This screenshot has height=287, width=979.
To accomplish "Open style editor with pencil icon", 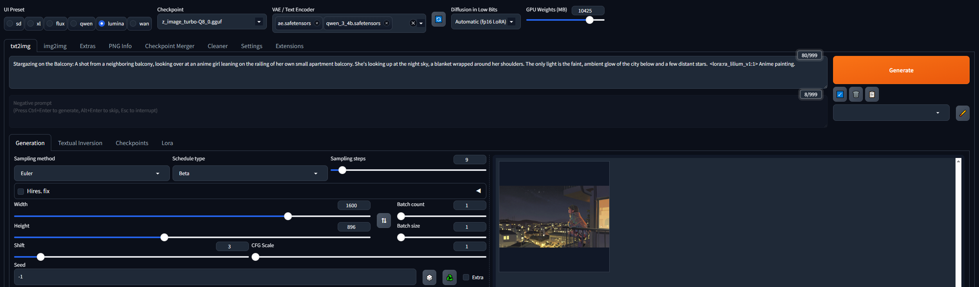I will 963,113.
